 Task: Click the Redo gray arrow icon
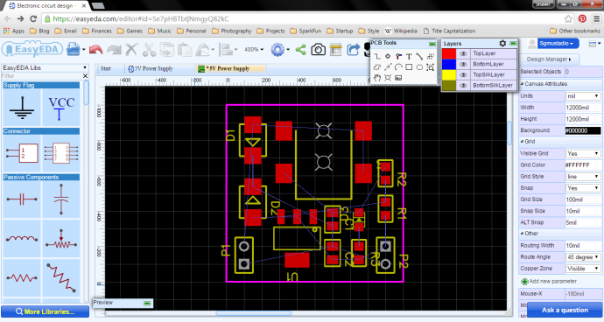tap(114, 50)
